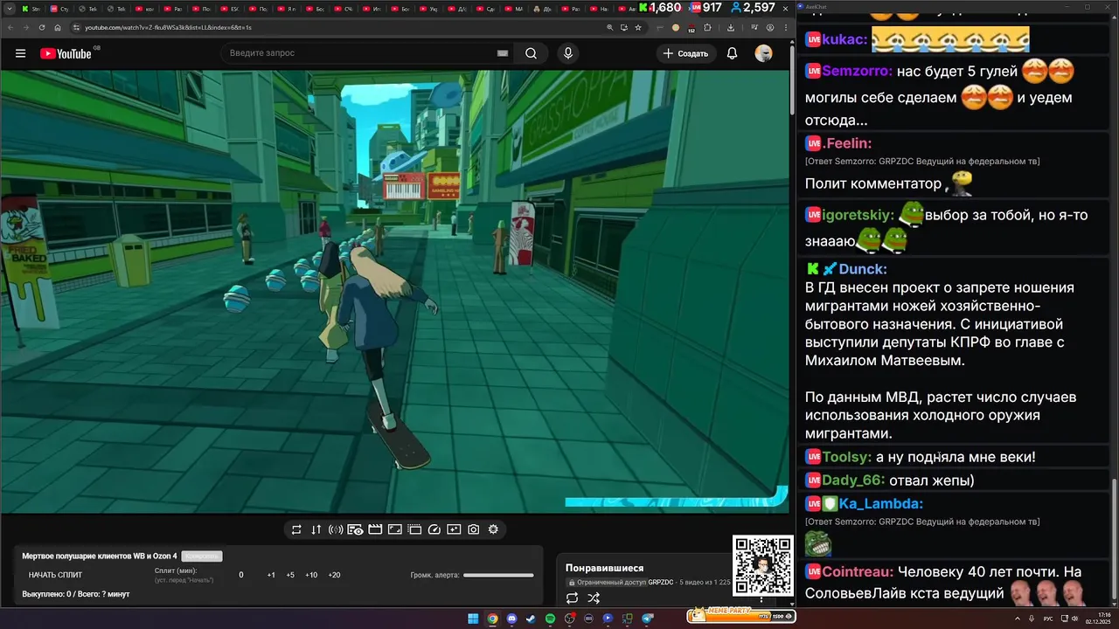This screenshot has width=1119, height=629.
Task: Open the on-screen keyboard icon in search box
Action: pyautogui.click(x=503, y=53)
